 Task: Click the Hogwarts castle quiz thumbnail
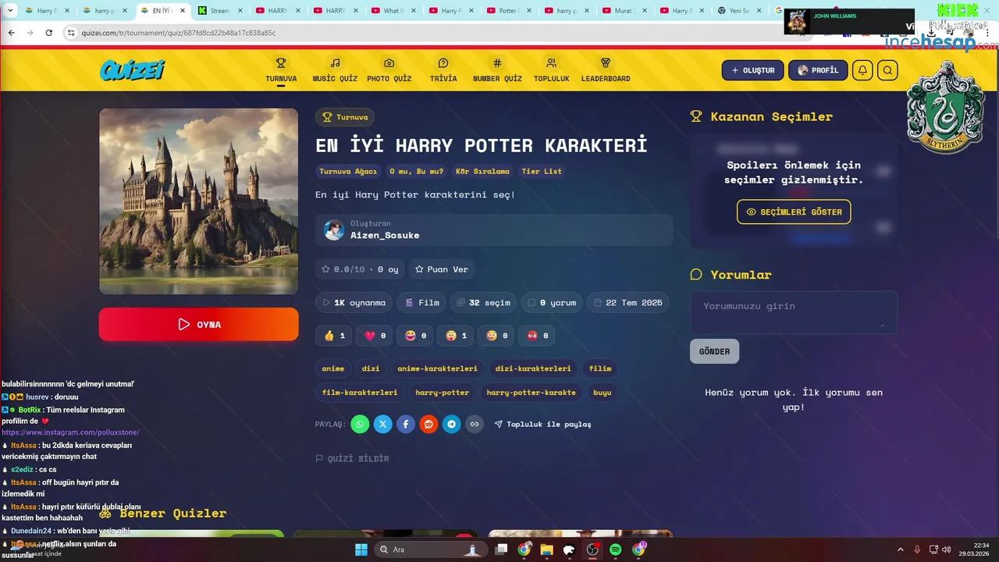(x=198, y=201)
